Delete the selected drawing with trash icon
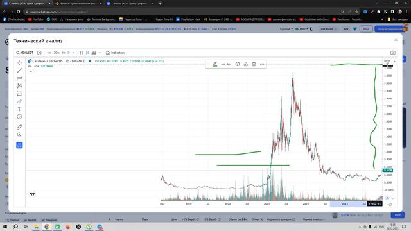The image size is (411, 231). pyautogui.click(x=254, y=64)
